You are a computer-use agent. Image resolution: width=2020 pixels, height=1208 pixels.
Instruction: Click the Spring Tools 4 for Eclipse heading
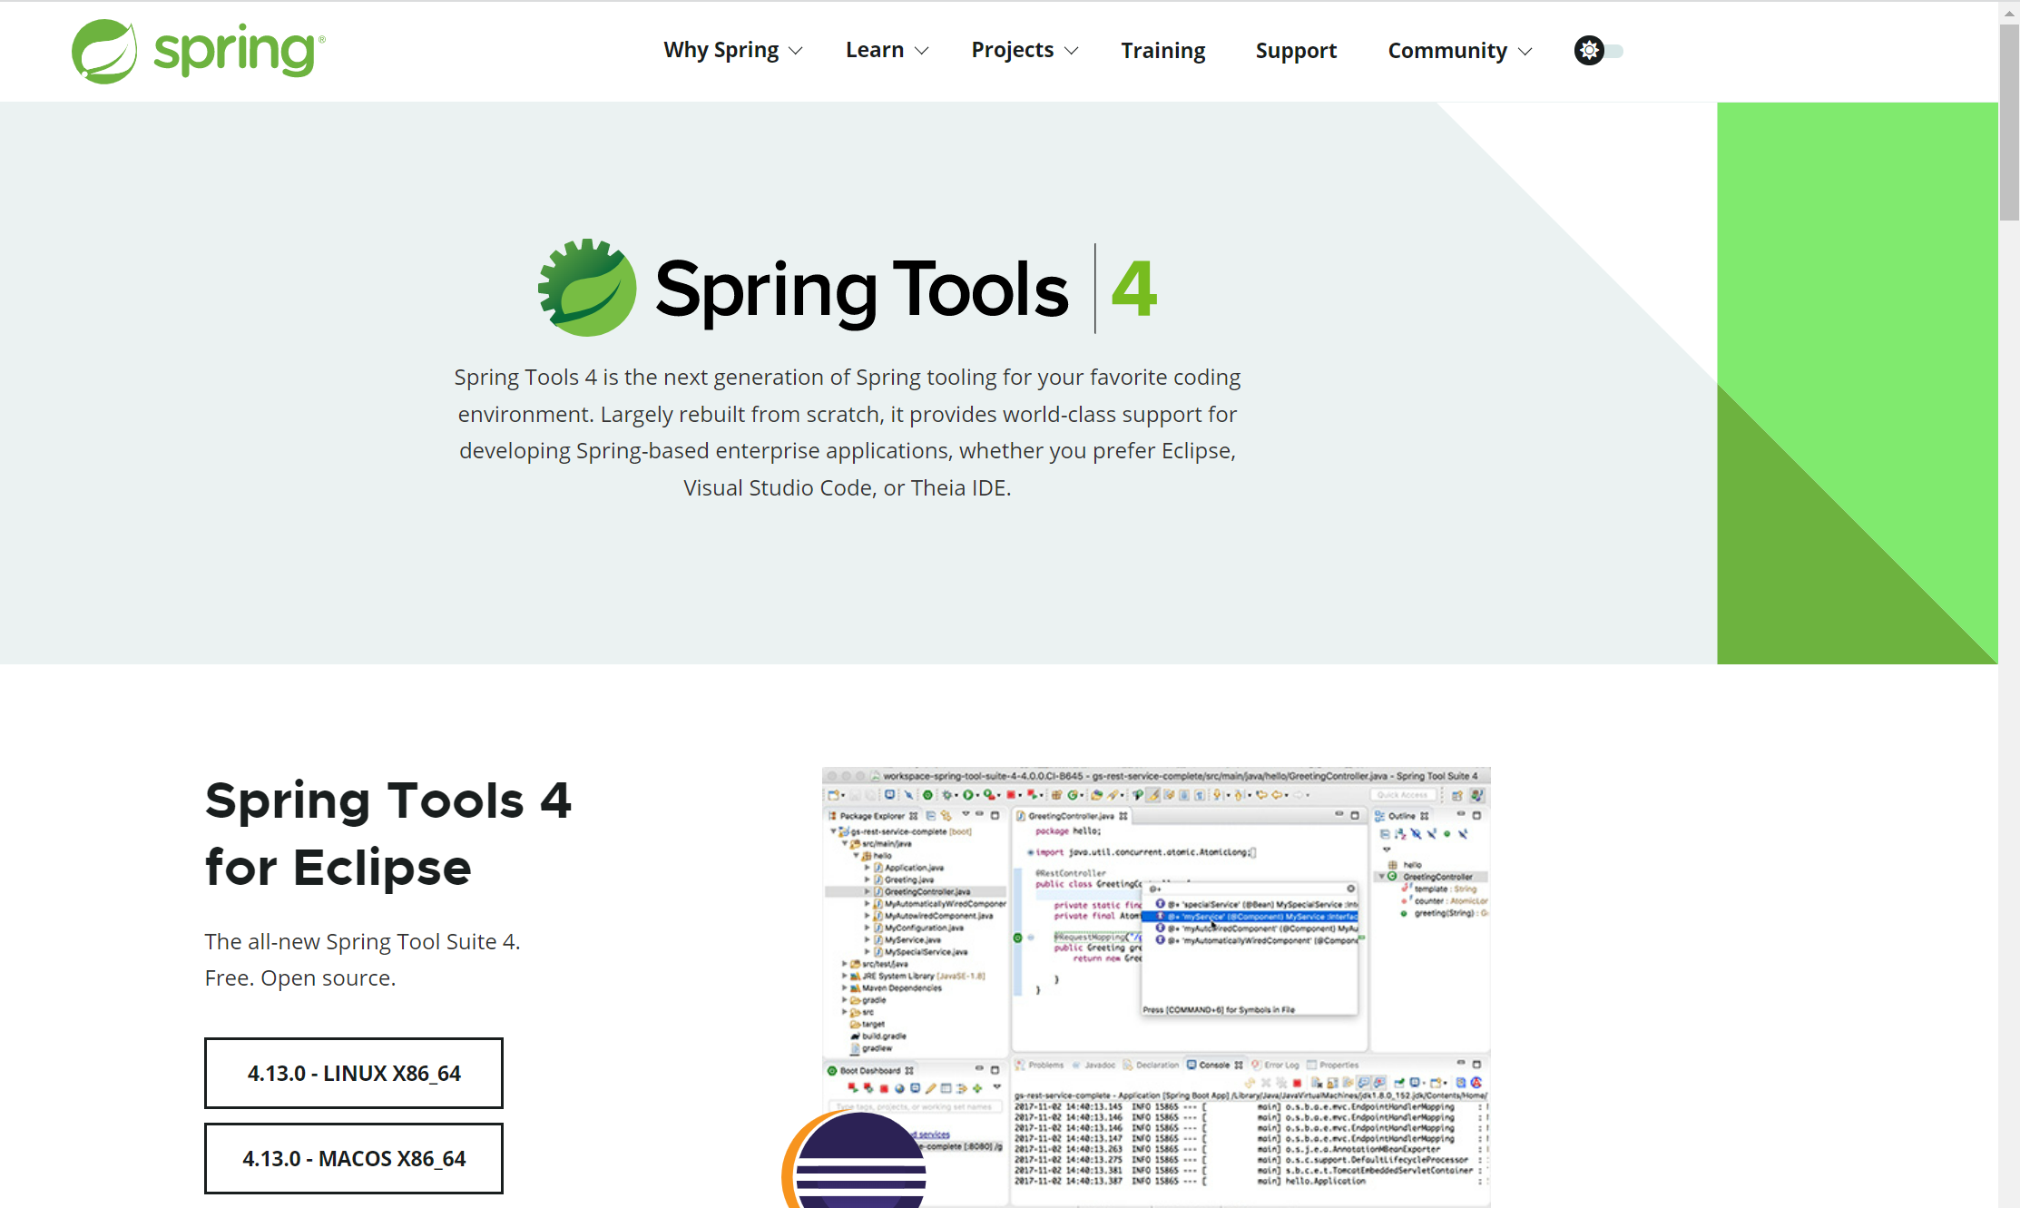click(x=388, y=833)
